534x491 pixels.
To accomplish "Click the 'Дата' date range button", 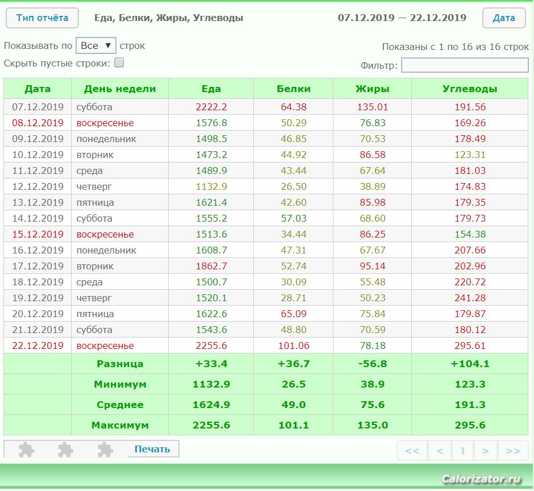I will [x=504, y=18].
